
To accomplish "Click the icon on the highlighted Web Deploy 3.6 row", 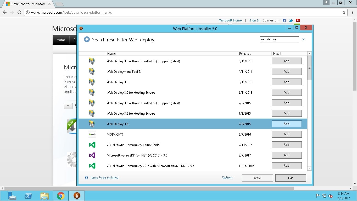I will coord(92,124).
